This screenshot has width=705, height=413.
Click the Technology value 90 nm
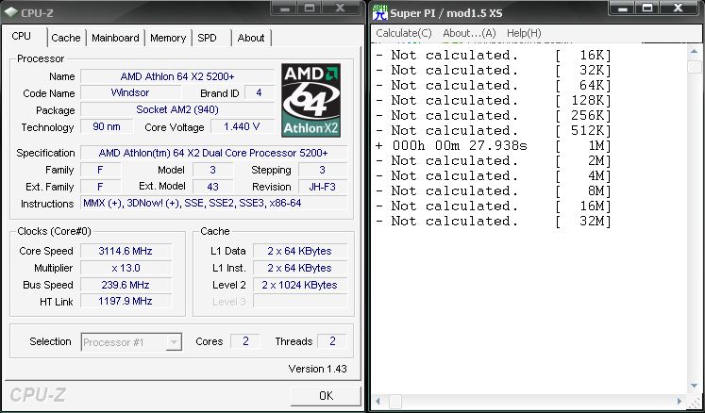click(107, 126)
